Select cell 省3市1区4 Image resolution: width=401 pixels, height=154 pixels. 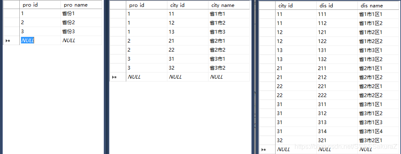tap(378, 131)
